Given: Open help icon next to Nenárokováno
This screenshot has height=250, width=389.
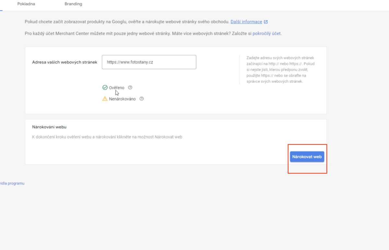Looking at the screenshot, I should 142,99.
